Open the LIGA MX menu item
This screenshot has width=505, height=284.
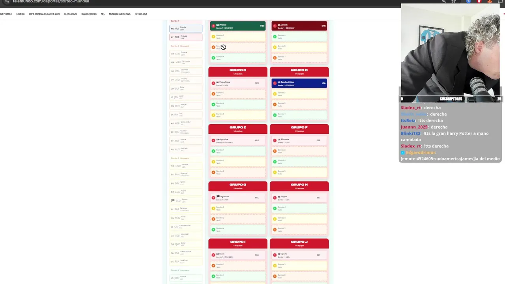click(21, 14)
